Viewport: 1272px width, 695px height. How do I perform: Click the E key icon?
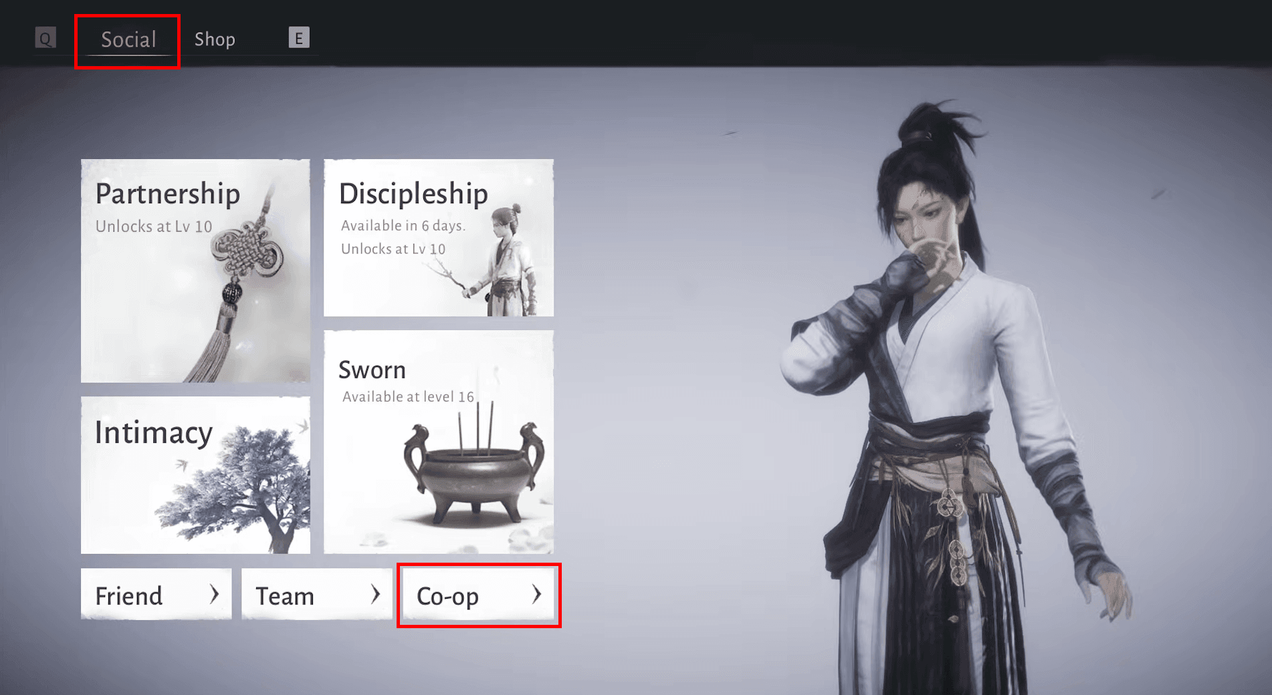(x=299, y=37)
